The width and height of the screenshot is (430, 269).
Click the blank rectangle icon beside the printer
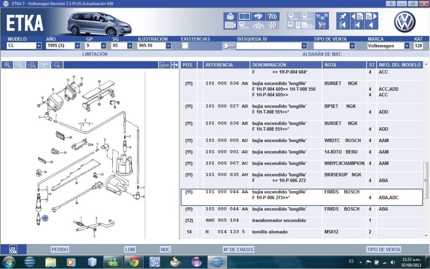(x=244, y=16)
